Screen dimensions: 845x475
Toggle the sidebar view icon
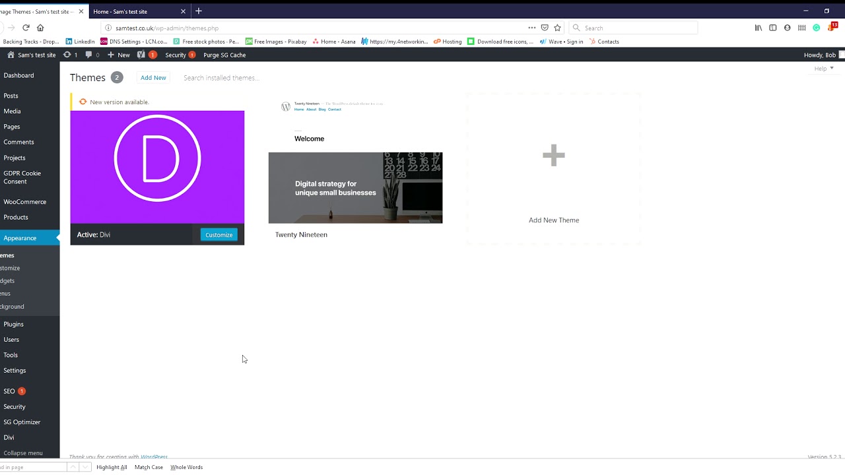click(772, 28)
